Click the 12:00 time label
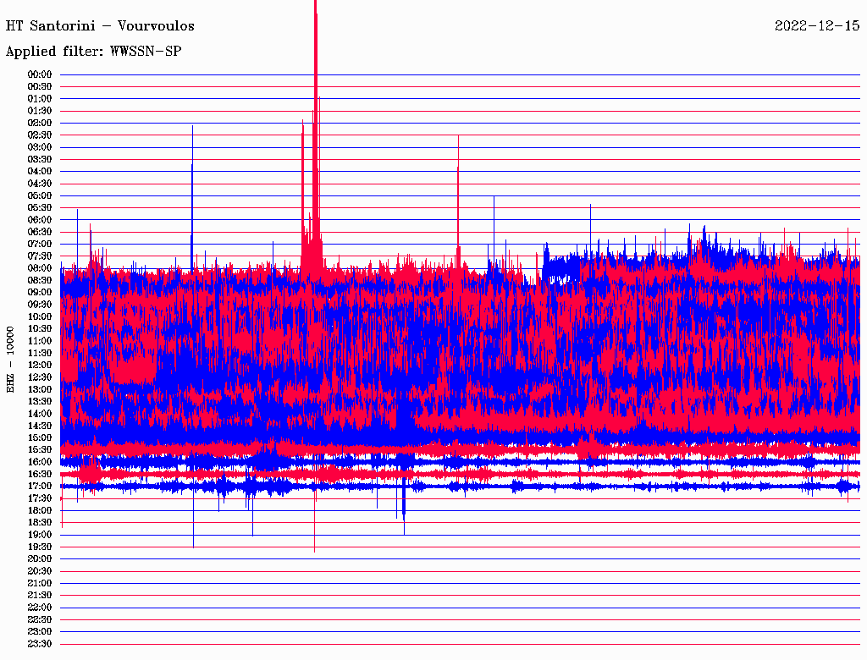This screenshot has width=867, height=660. (40, 365)
